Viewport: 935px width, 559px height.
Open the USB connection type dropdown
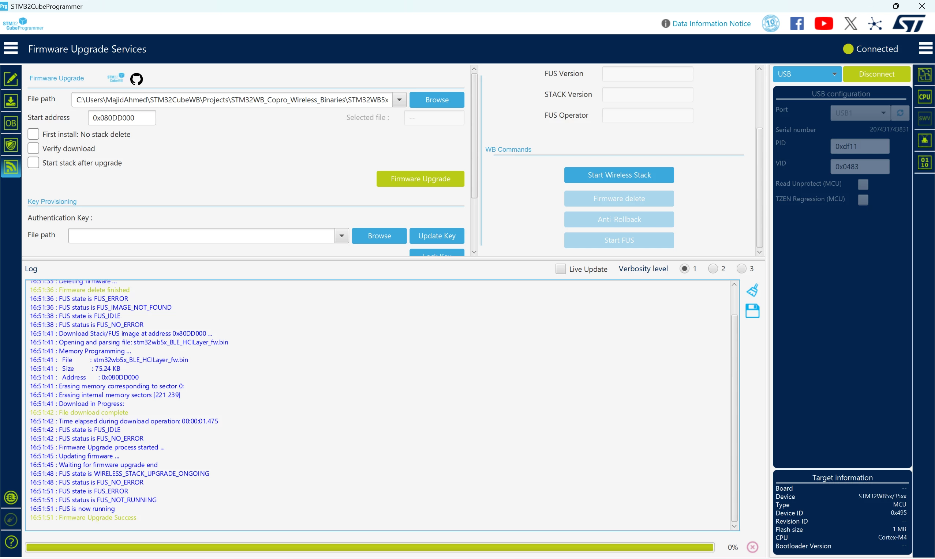click(807, 74)
